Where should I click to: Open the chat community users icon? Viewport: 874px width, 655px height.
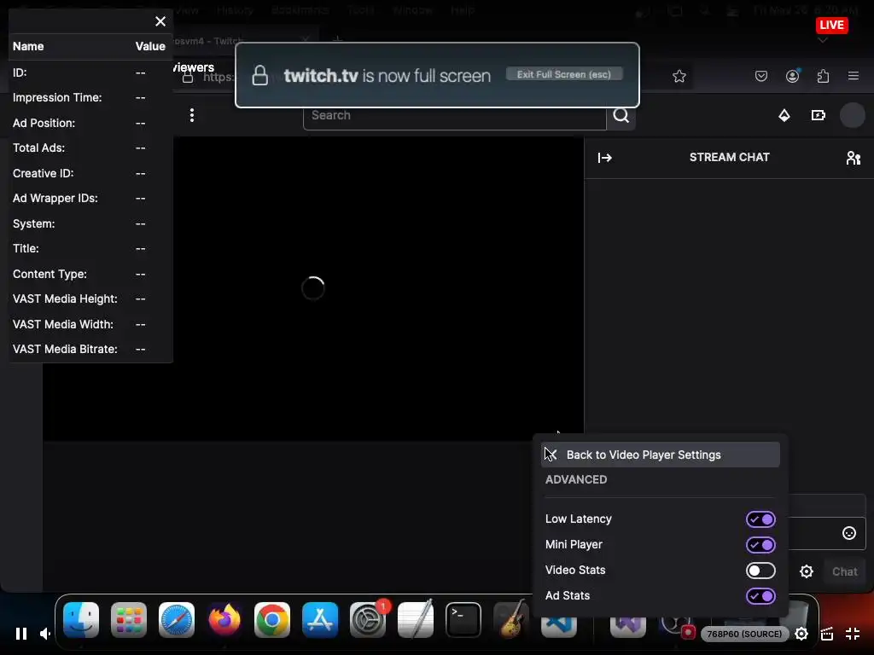click(x=854, y=158)
